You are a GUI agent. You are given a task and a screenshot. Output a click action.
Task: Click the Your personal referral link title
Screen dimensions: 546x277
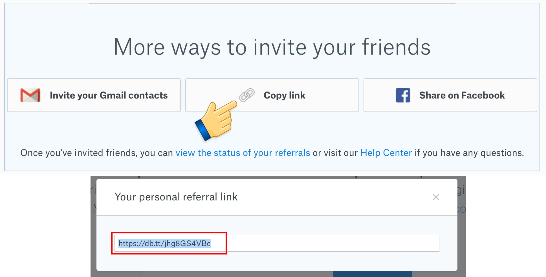176,197
